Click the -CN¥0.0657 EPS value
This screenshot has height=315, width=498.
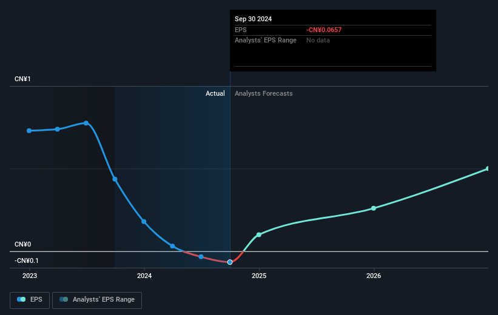pos(324,30)
